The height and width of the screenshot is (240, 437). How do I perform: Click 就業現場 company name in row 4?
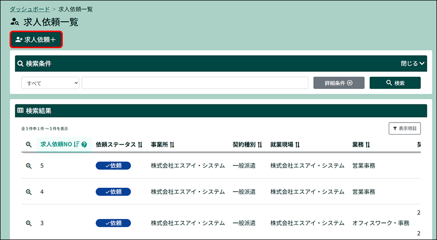coord(307,192)
